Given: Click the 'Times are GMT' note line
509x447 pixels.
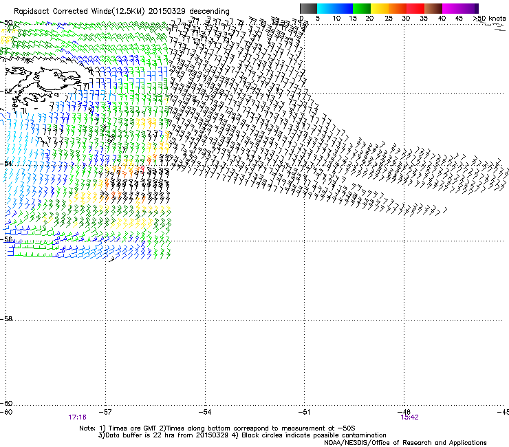Looking at the screenshot, I should pyautogui.click(x=217, y=428).
